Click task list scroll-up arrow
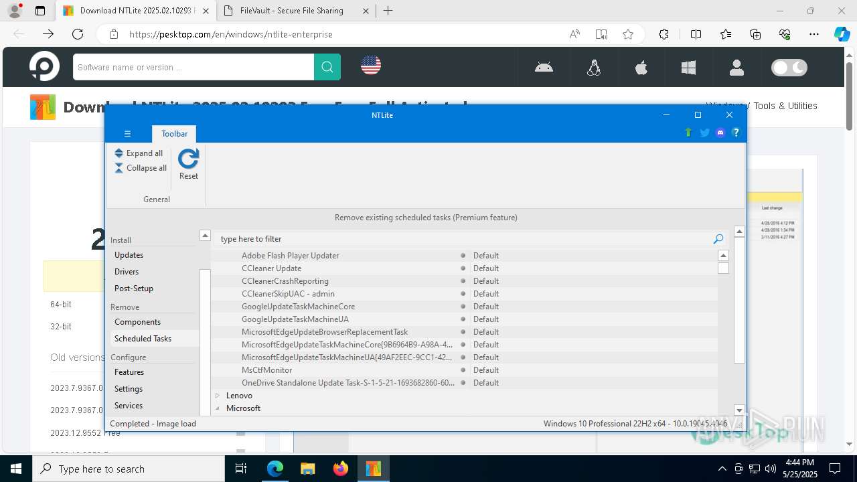 click(739, 232)
